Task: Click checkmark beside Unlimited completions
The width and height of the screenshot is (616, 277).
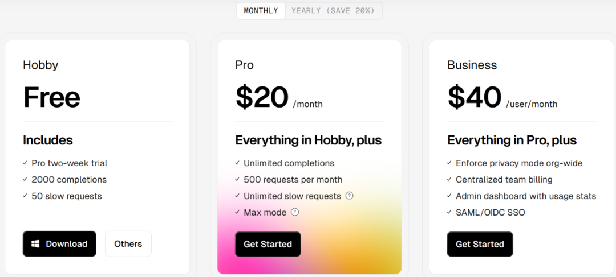Action: pyautogui.click(x=237, y=163)
